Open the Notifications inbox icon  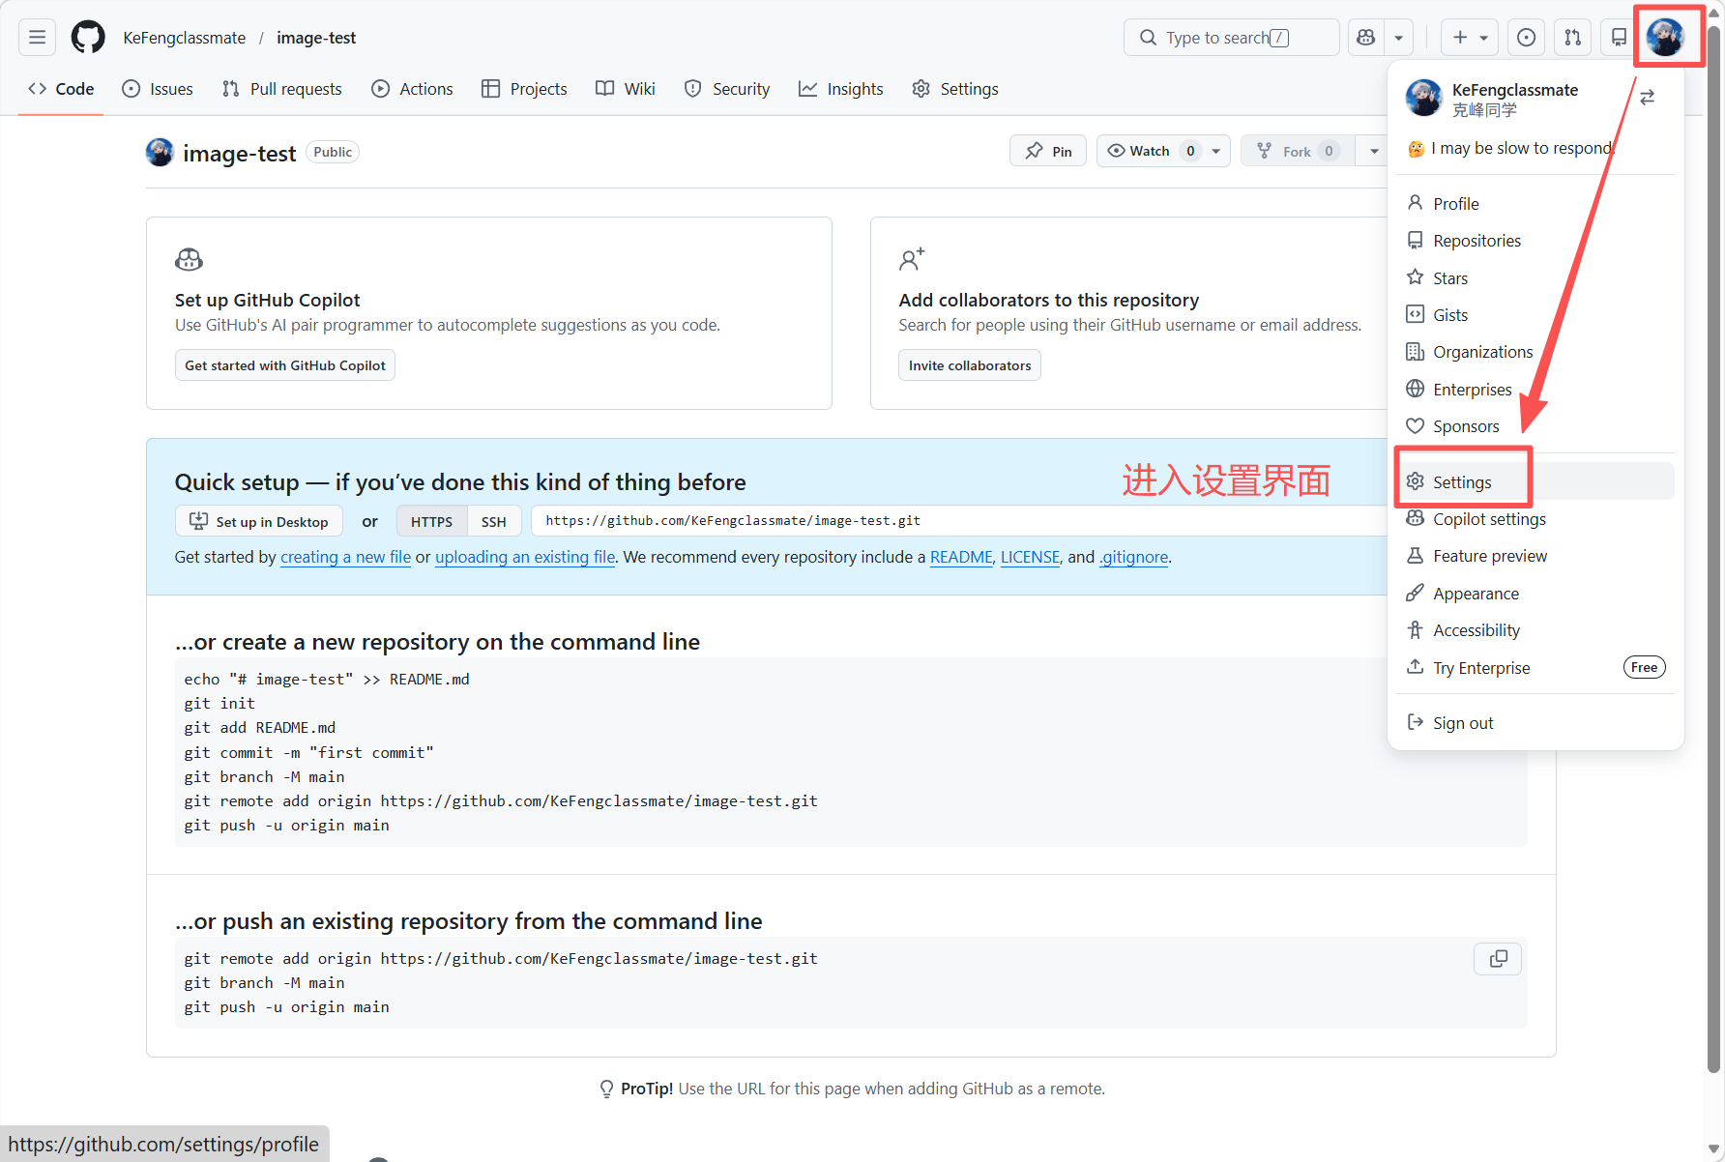[1619, 38]
